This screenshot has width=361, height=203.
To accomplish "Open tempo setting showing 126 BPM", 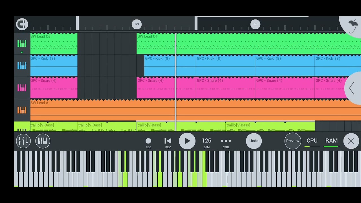I will [206, 143].
